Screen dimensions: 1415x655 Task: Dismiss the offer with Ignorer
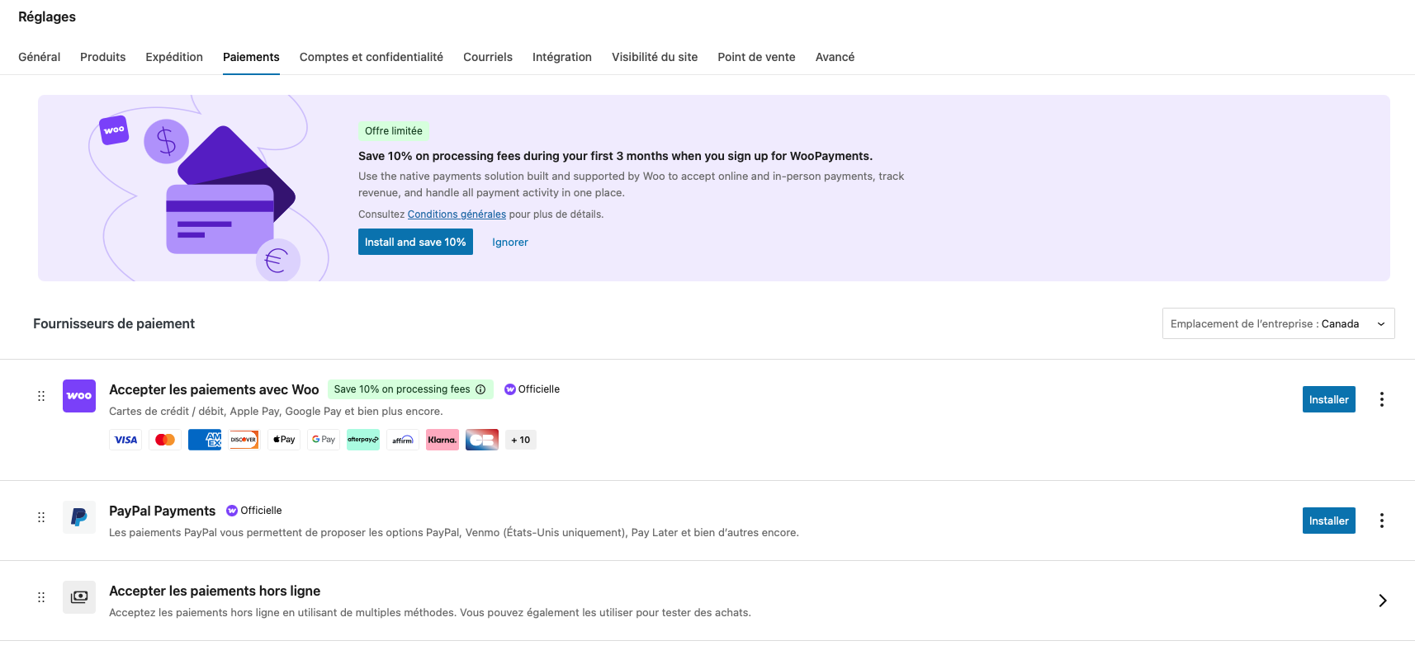[x=509, y=243]
